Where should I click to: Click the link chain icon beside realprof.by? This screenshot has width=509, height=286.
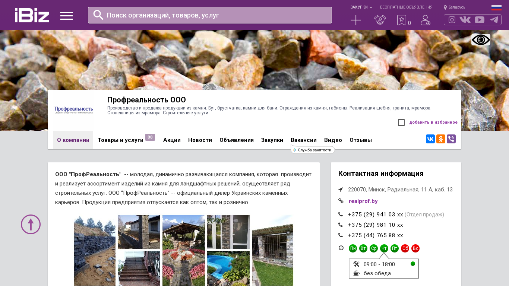[341, 201]
